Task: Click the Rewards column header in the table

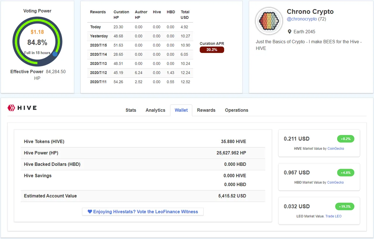Action: click(98, 12)
